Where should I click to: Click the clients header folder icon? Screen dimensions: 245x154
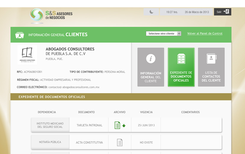[20, 35]
